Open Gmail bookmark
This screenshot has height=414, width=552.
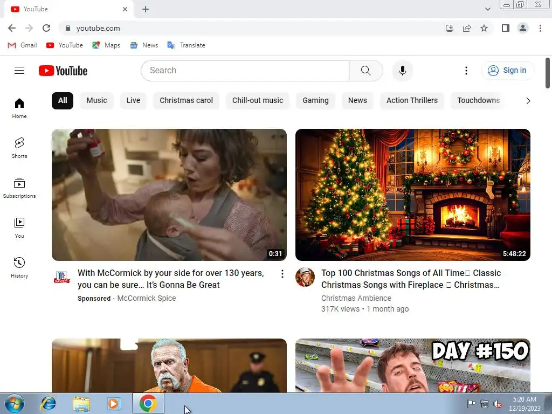coord(22,45)
